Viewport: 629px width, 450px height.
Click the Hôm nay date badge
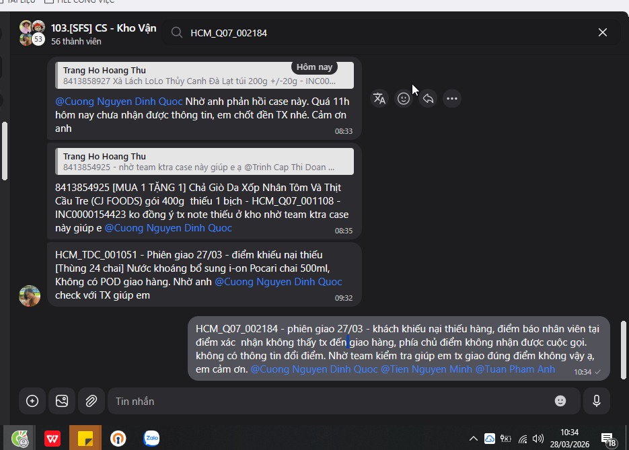click(315, 67)
